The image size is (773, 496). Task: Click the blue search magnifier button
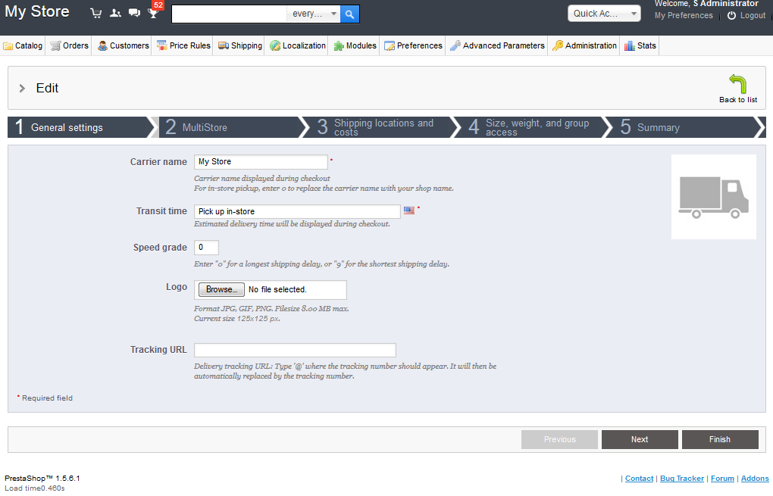coord(349,14)
